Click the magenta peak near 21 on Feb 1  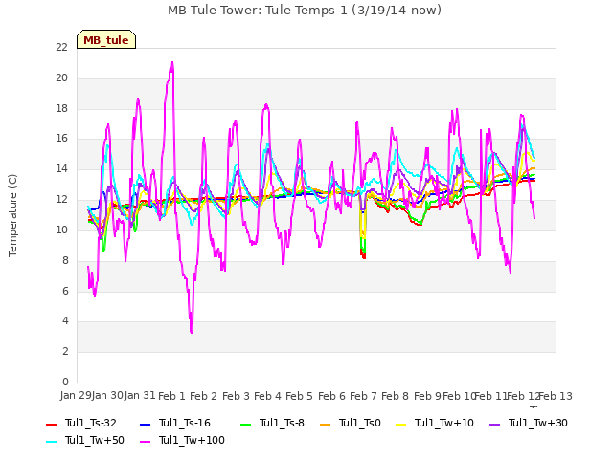pyautogui.click(x=172, y=63)
